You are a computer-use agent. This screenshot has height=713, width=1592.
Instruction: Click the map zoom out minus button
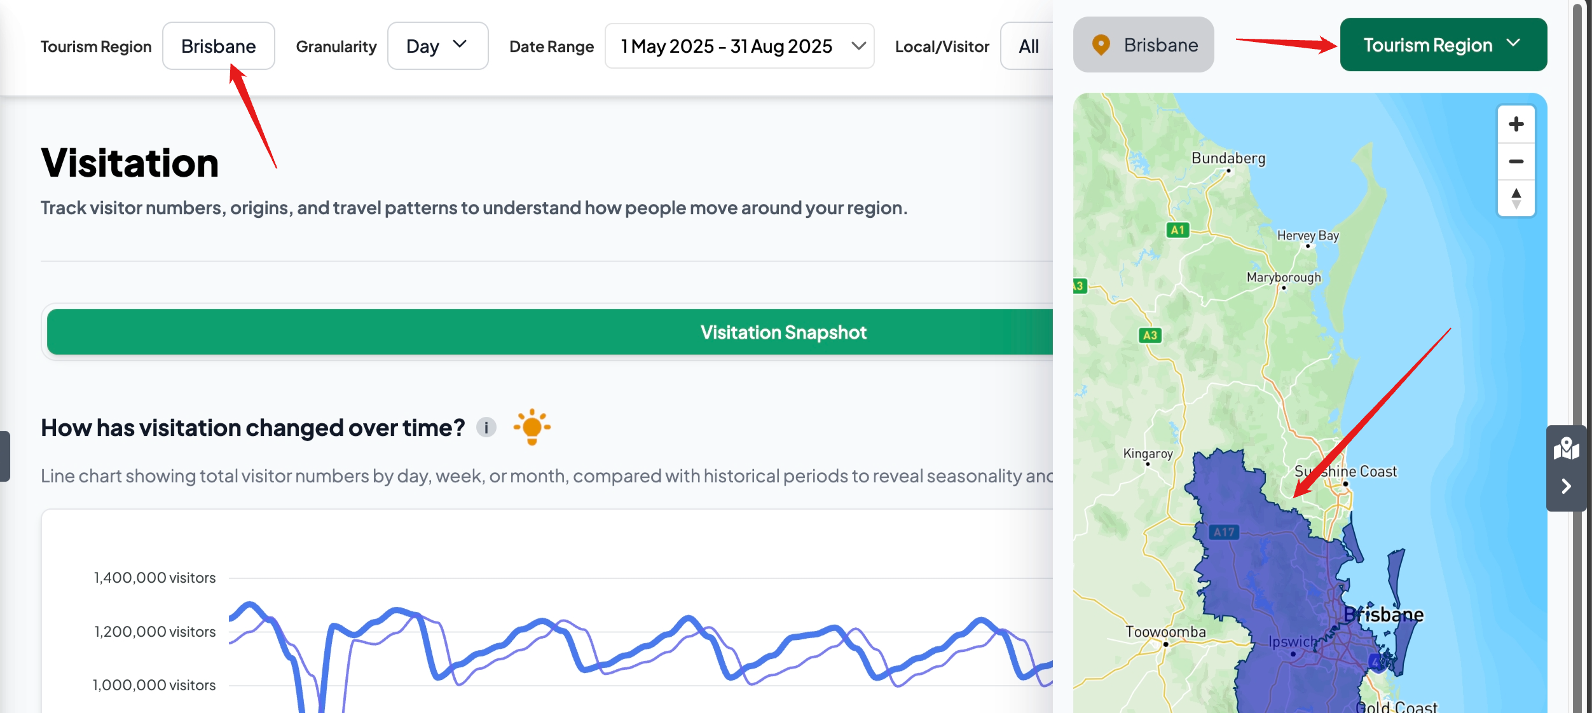(x=1516, y=161)
